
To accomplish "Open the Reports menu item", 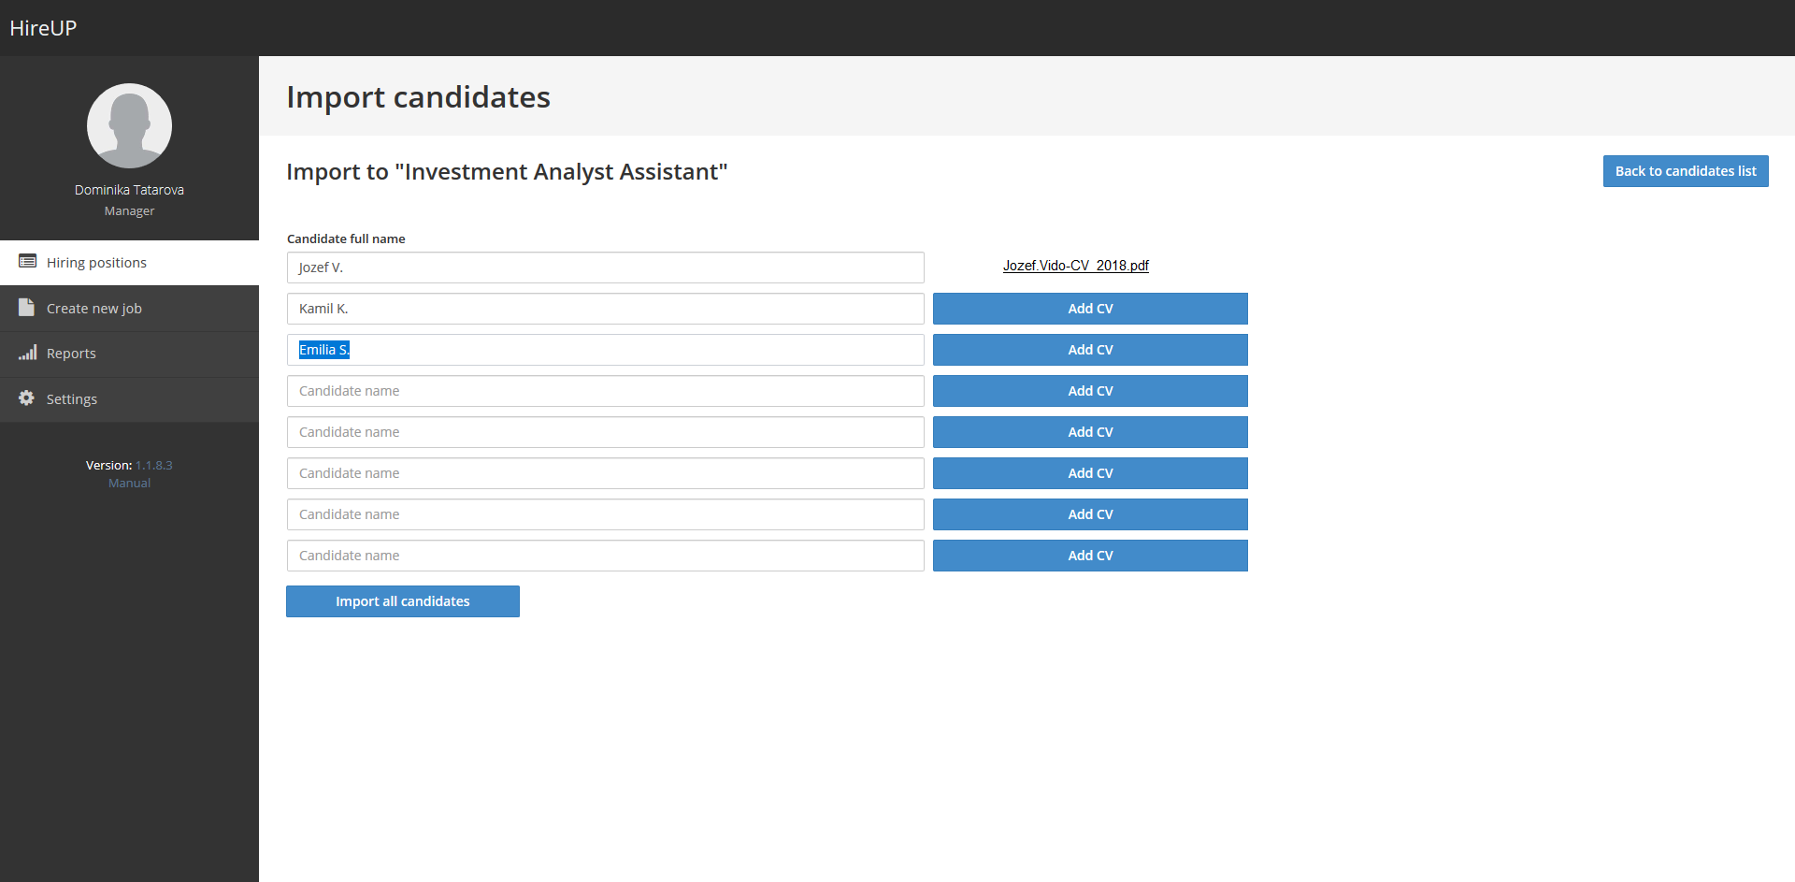I will click(71, 354).
